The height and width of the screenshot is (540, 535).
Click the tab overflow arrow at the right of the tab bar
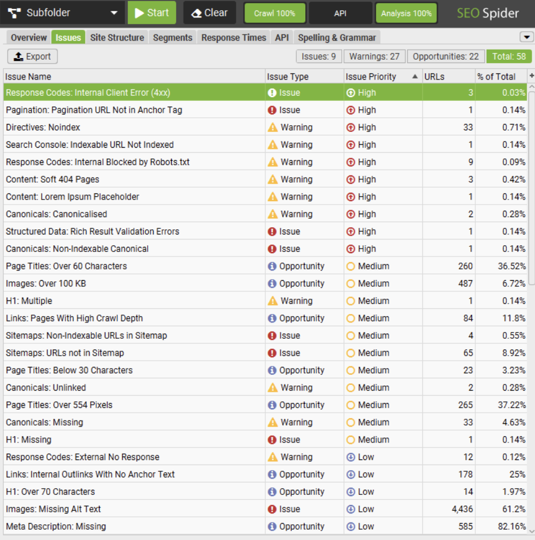tap(527, 36)
